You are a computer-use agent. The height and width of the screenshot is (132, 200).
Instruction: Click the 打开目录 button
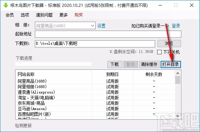click(x=171, y=64)
